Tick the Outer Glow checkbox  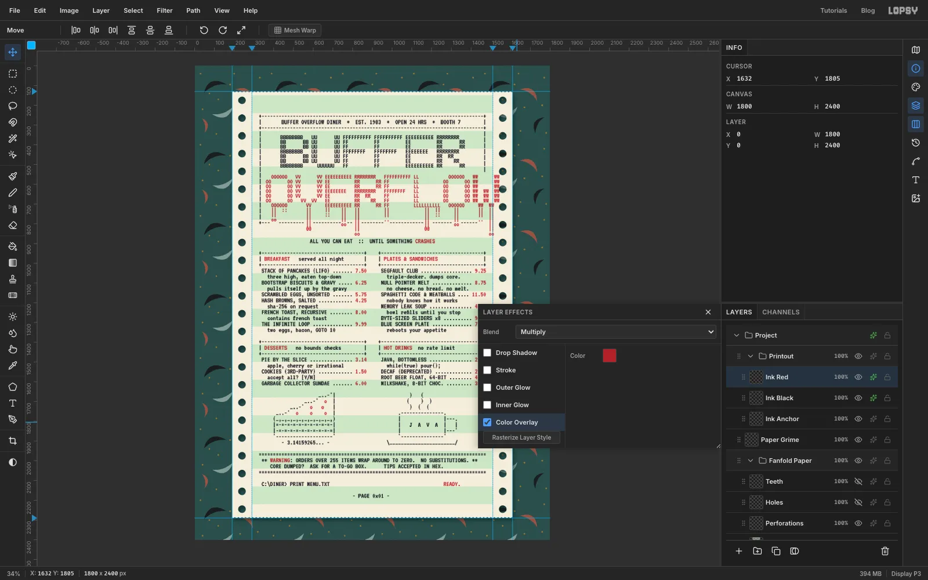tap(487, 387)
